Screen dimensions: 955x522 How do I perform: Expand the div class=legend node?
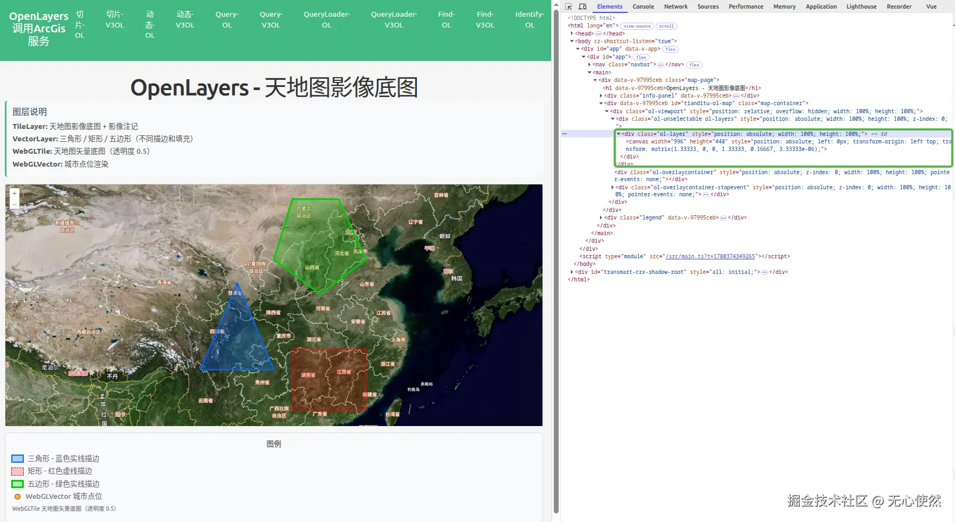tap(601, 218)
